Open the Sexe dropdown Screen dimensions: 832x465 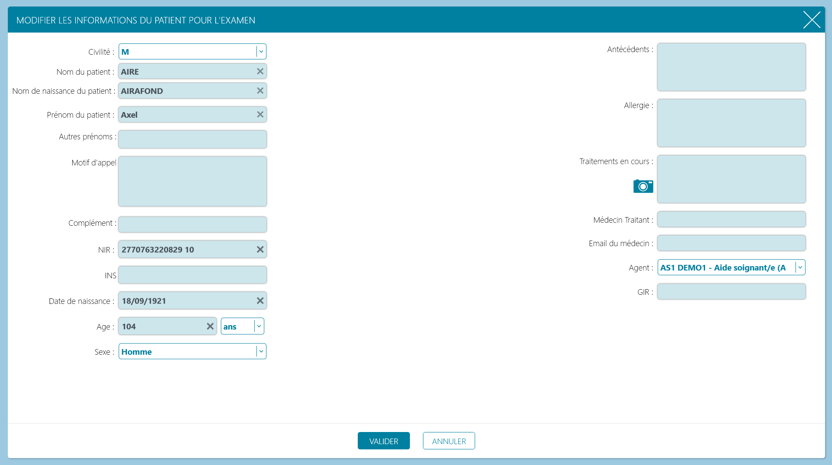tap(193, 352)
